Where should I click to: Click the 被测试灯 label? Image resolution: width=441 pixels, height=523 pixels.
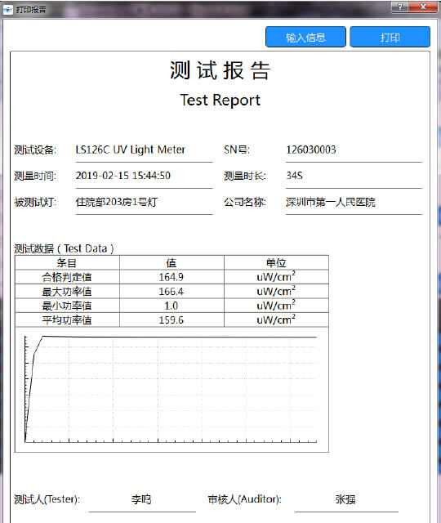tap(35, 202)
